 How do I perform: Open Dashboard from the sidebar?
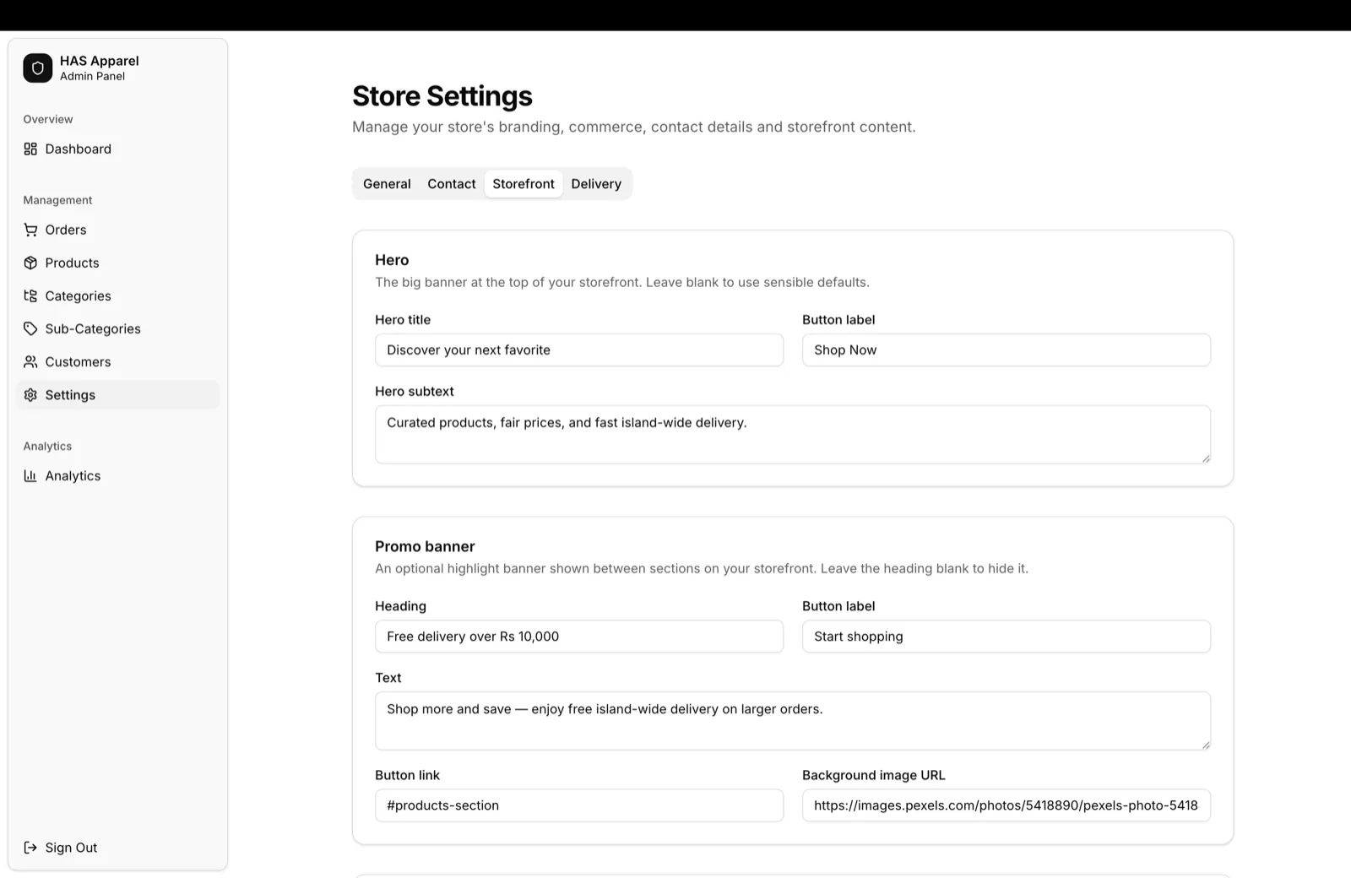[x=117, y=149]
